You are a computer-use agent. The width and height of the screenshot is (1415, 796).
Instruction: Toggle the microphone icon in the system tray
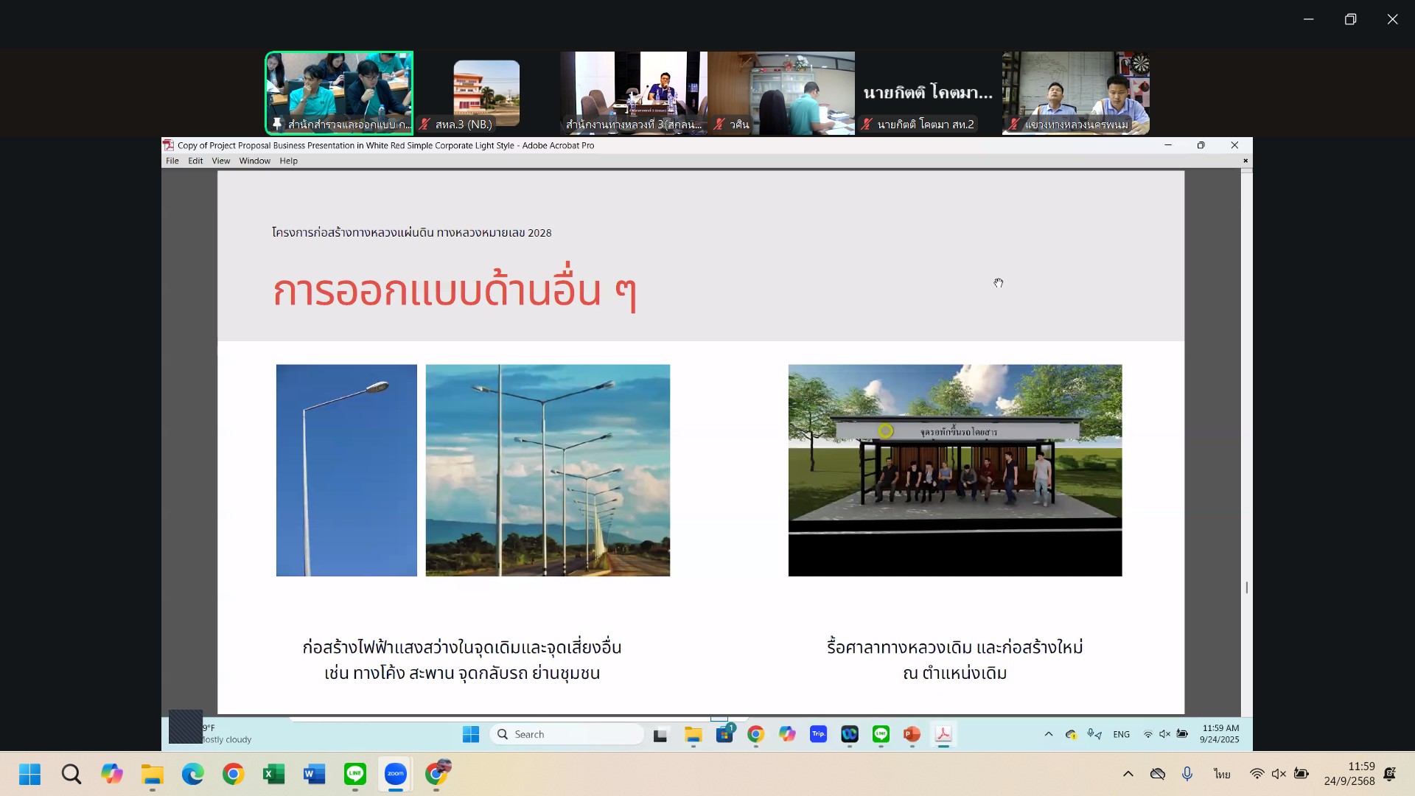1187,774
